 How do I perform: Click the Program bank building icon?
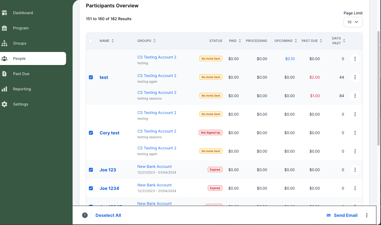pos(4,28)
